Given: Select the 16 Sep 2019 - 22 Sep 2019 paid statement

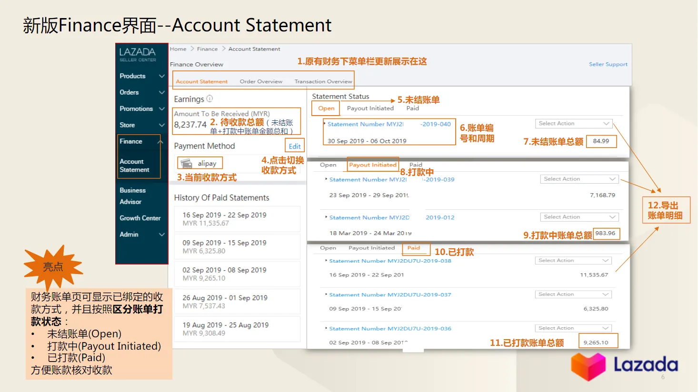Looking at the screenshot, I should coord(237,219).
